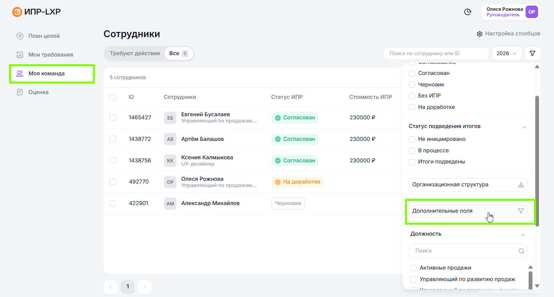Open План целей from sidebar
554x297 pixels.
point(44,36)
